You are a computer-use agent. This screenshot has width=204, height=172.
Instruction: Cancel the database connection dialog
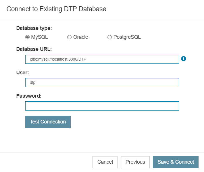pos(105,162)
